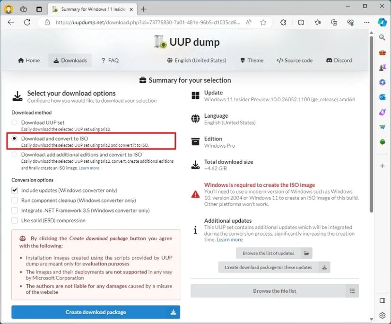This screenshot has height=324, width=391.
Task: Click the Read aloud icon
Action: pos(248,22)
